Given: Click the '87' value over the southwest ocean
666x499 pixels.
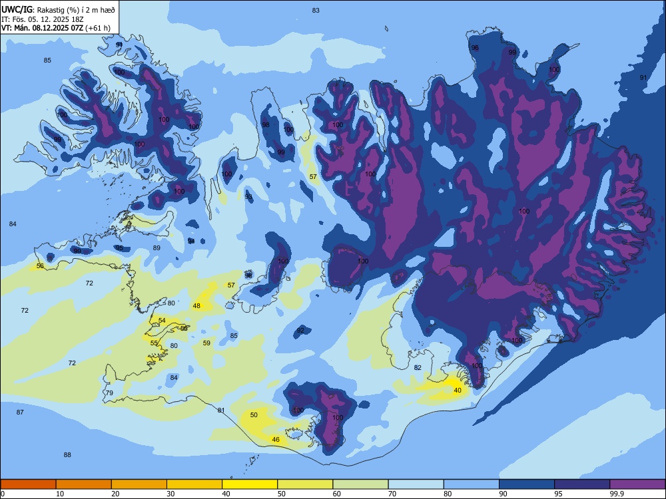Looking at the screenshot, I should click(x=20, y=413).
